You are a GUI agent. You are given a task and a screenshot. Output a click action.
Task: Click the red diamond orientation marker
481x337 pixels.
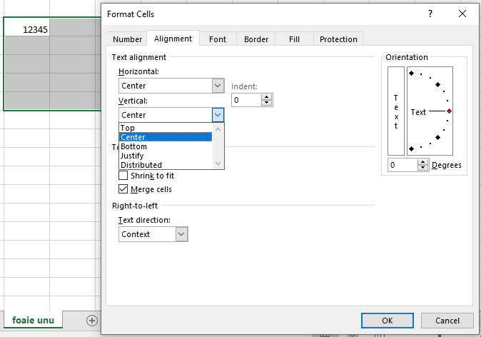pos(449,111)
